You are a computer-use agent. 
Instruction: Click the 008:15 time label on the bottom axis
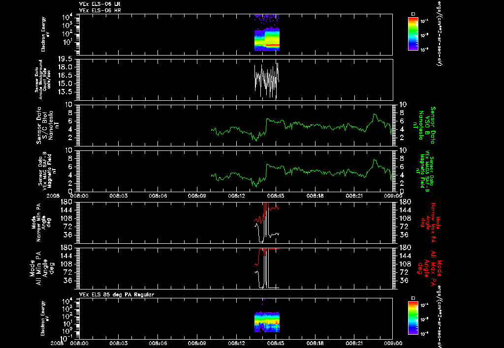pos(276,343)
